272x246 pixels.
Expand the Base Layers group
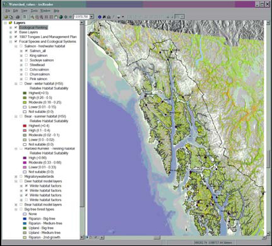click(11, 32)
